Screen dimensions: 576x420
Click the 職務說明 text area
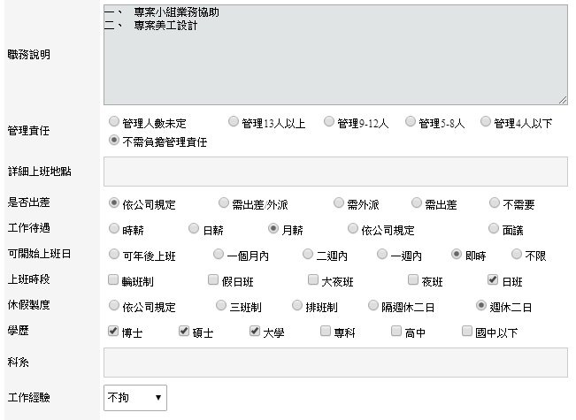coord(334,55)
